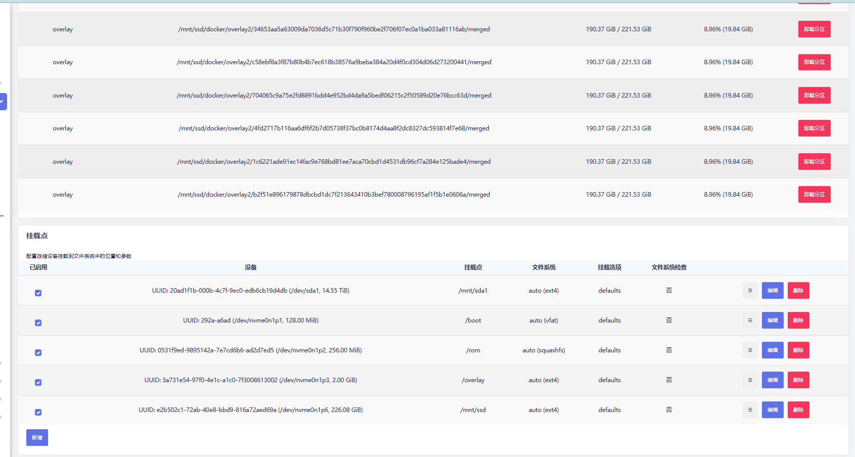Collapse the highlighted blue sidebar menu chevron
Viewport: 855px width, 457px height.
(3, 102)
